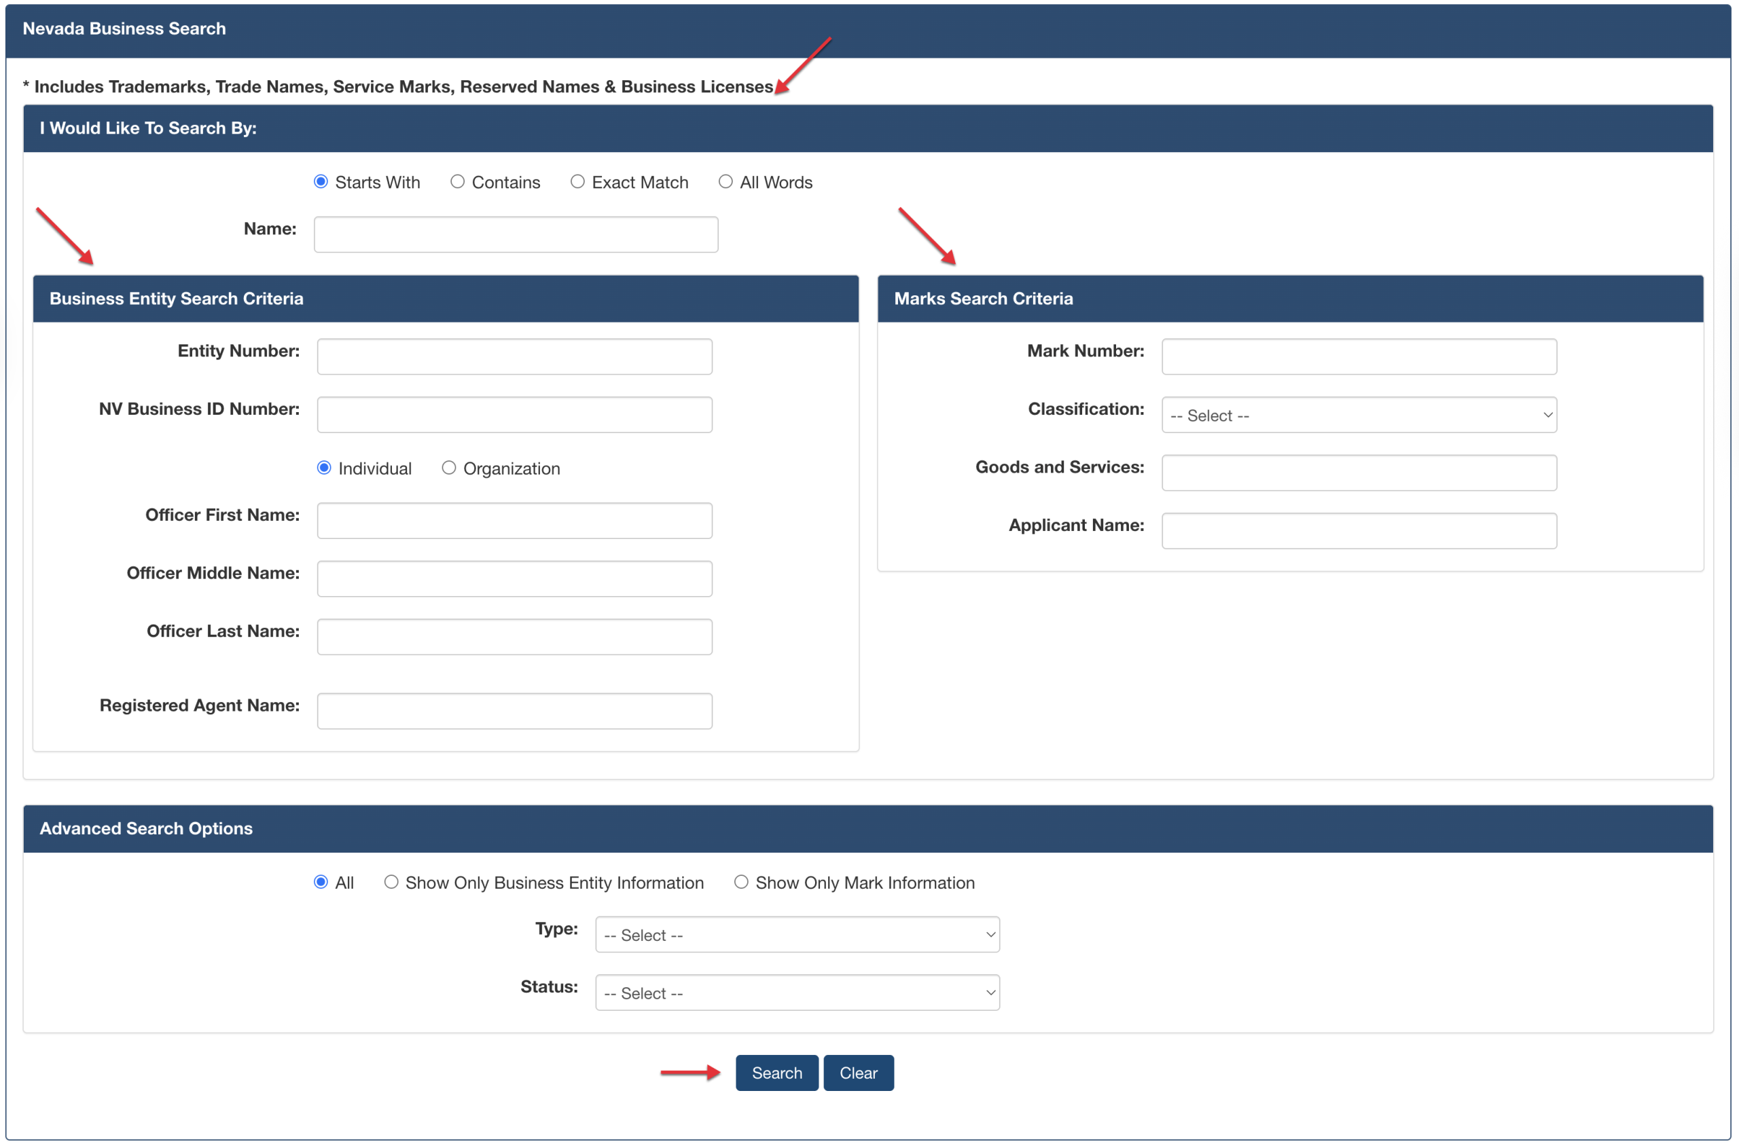
Task: Open the Classification dropdown
Action: (x=1359, y=415)
